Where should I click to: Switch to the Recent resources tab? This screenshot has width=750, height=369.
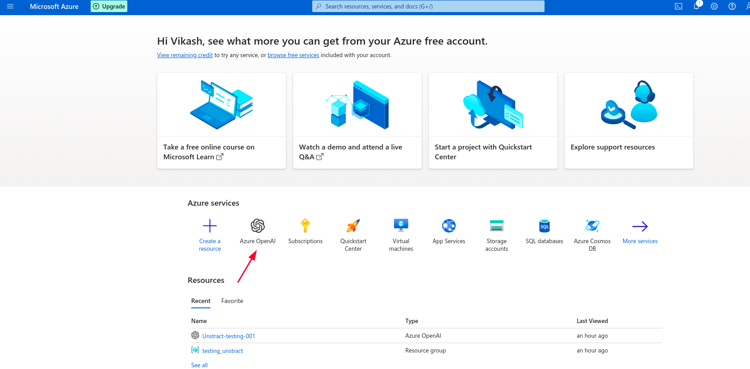(201, 301)
